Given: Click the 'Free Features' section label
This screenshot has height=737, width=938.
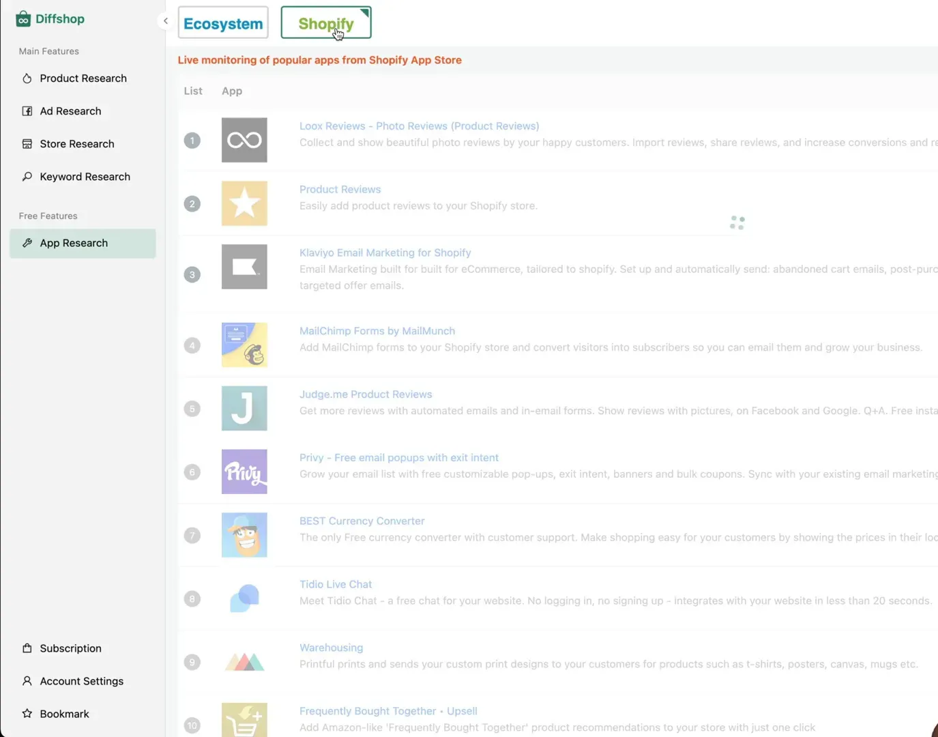Looking at the screenshot, I should [x=48, y=216].
